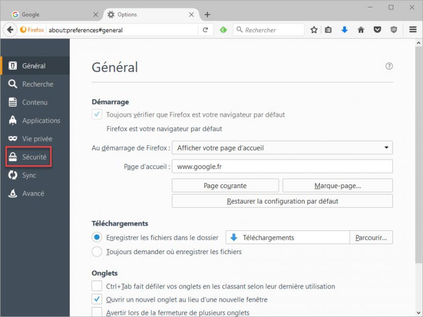This screenshot has width=423, height=317.
Task: Select Enregistrer les fichiers dans le dossier
Action: coord(97,237)
